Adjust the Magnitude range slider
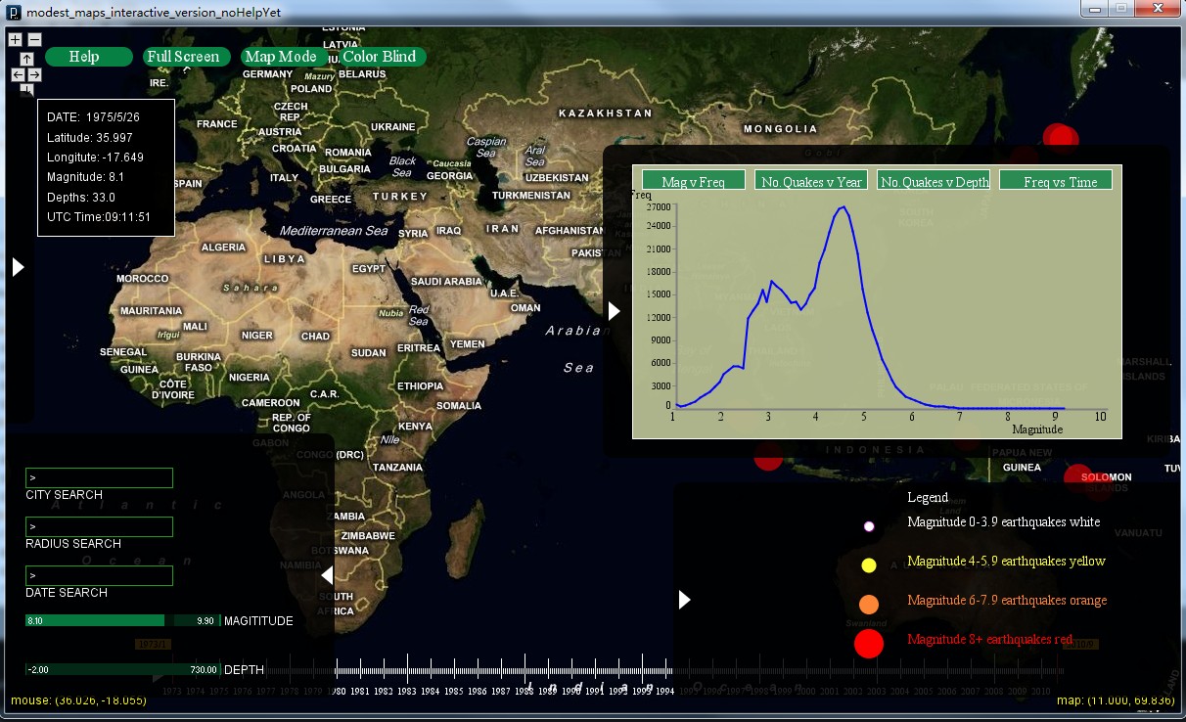Image resolution: width=1186 pixels, height=722 pixels. click(123, 620)
